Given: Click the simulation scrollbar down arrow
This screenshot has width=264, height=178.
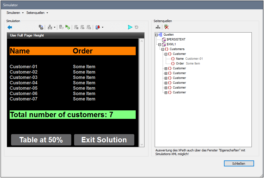Looking at the screenshot, I should pos(142,144).
